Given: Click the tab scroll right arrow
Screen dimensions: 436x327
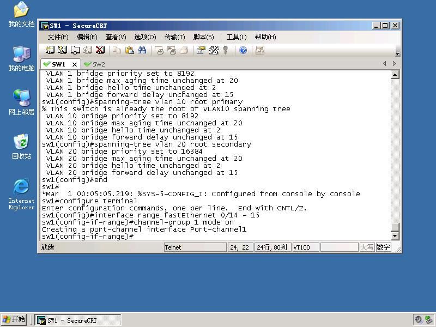Looking at the screenshot, I should click(x=394, y=64).
